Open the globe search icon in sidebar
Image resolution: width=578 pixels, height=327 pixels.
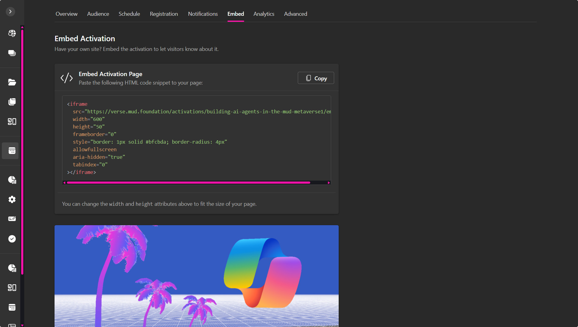click(x=12, y=33)
